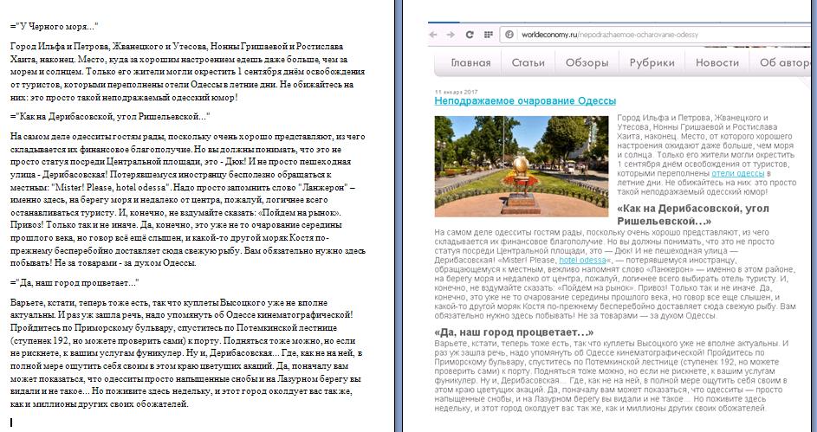817x432 pixels.
Task: Click document line ="Как на Дерибасовской, угол Ришельевской..."
Action: coord(110,117)
